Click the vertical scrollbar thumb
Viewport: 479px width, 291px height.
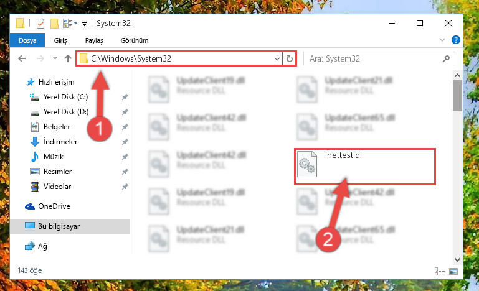457,96
